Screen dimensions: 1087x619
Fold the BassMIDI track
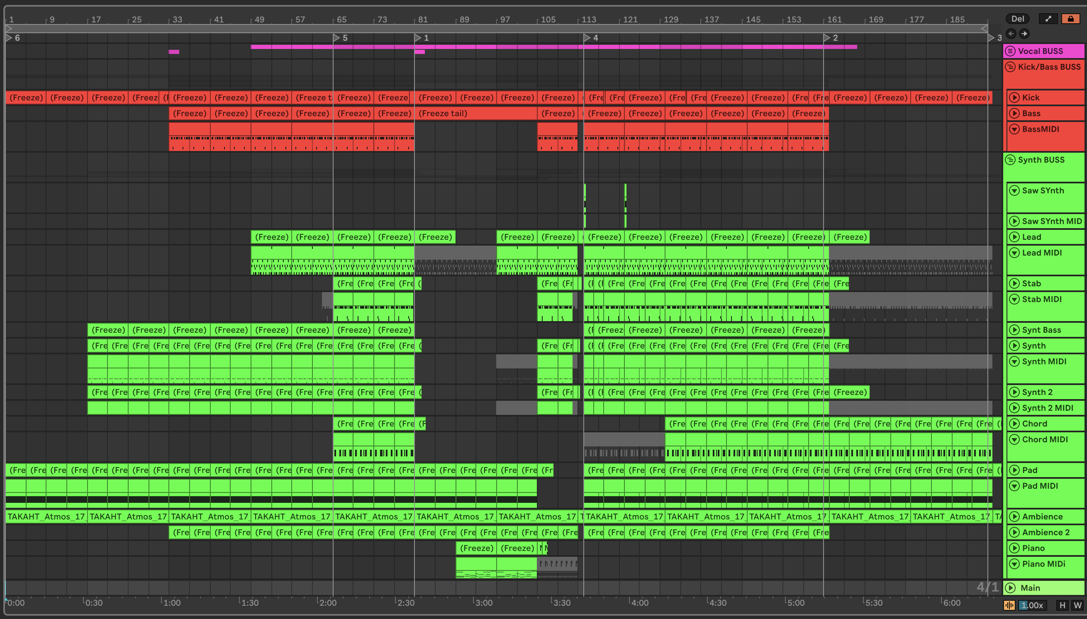point(1014,129)
